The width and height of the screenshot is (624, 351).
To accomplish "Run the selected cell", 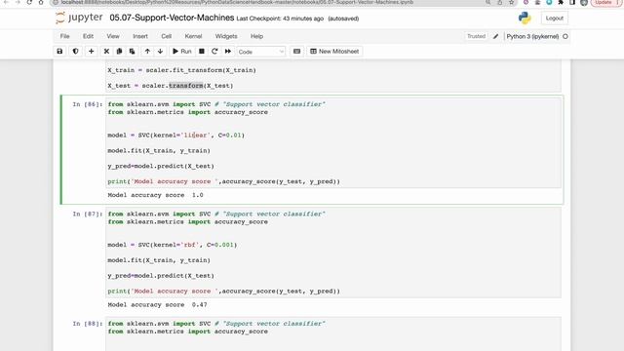I will [182, 52].
